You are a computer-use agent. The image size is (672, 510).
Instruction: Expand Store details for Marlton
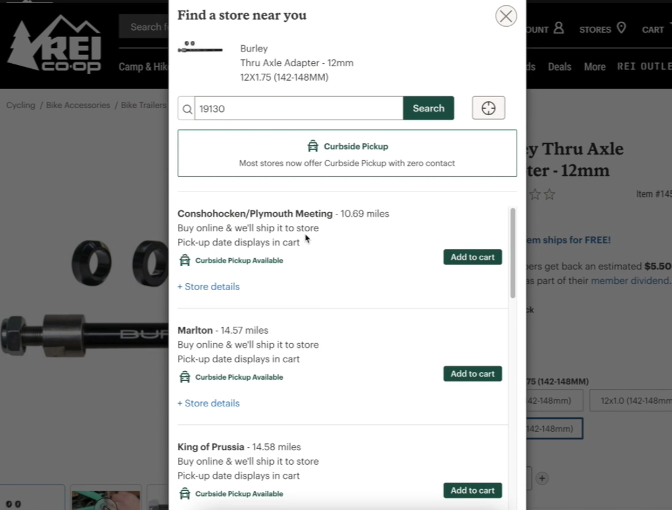point(208,403)
